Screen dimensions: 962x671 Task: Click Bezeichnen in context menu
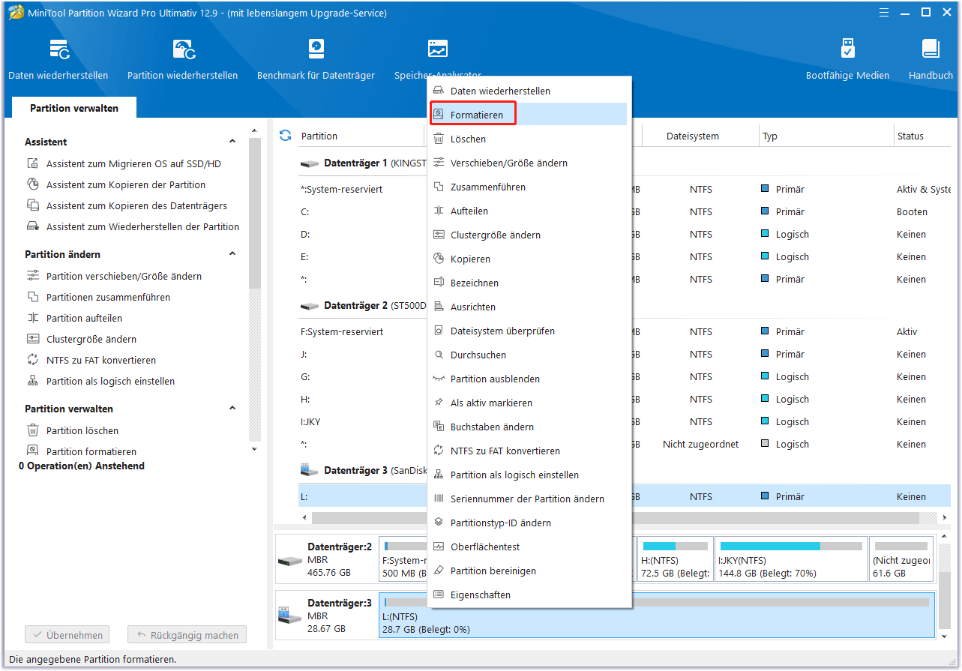click(x=528, y=283)
